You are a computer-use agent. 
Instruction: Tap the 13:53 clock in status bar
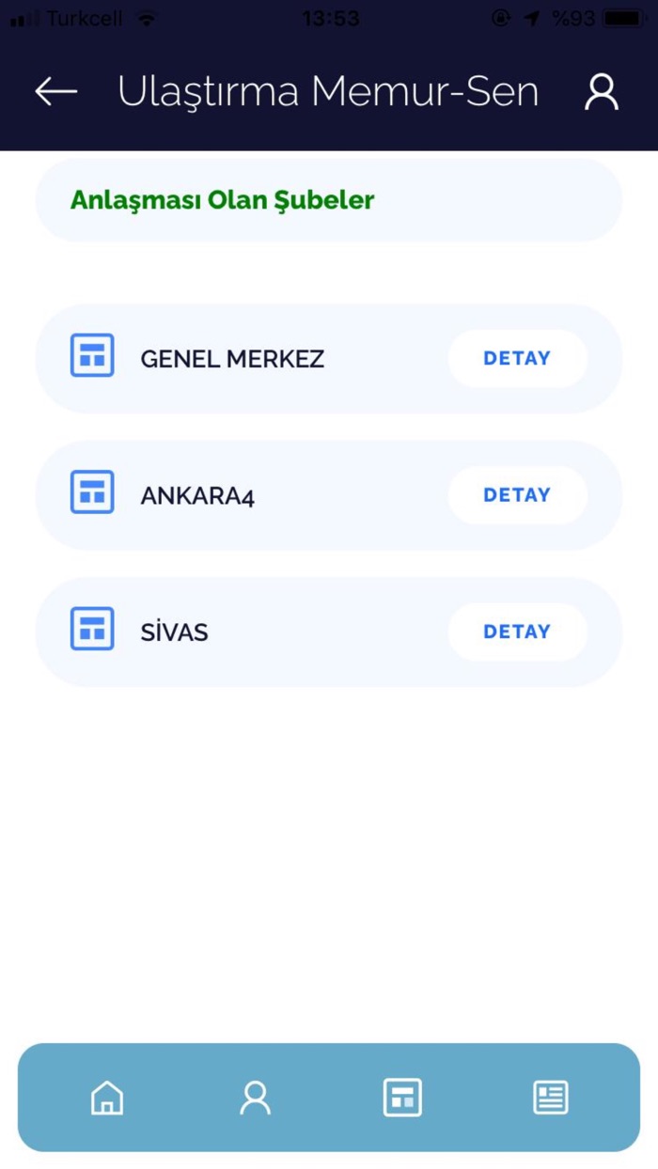[329, 18]
